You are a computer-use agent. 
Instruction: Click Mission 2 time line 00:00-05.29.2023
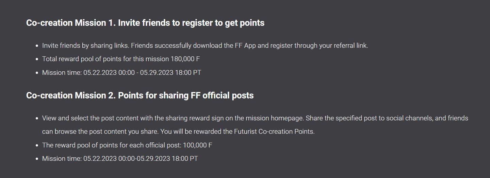pos(120,159)
